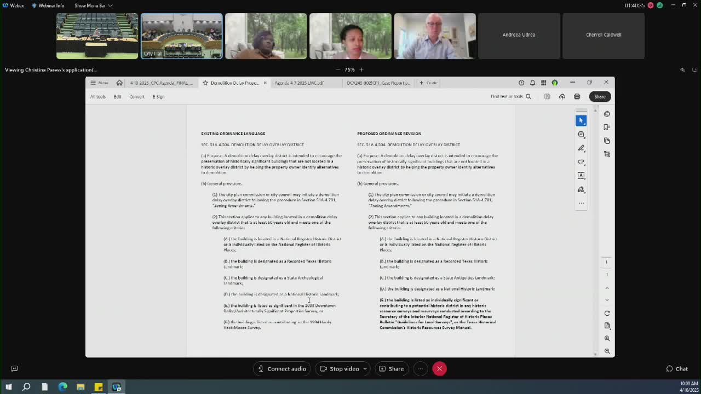The height and width of the screenshot is (394, 701).
Task: Select the Fill & Sign pen tool
Action: click(x=581, y=189)
